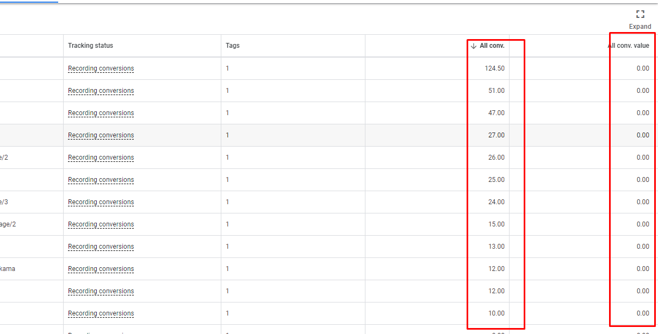Click the 0.00 value in the top row
Image resolution: width=658 pixels, height=334 pixels.
pyautogui.click(x=643, y=68)
